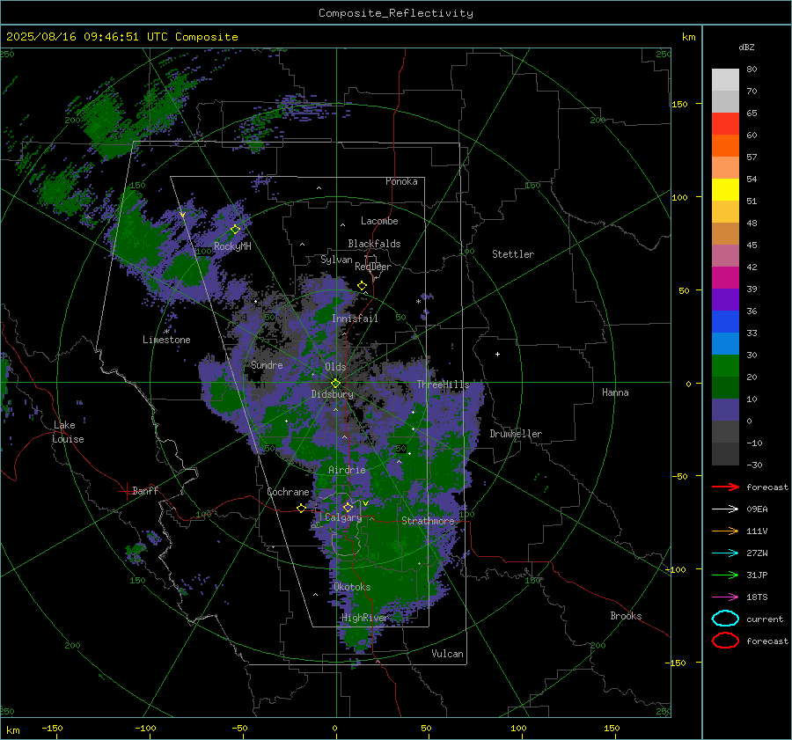Click the 10 dBZ slate purple swatch
The height and width of the screenshot is (740, 792).
point(725,410)
